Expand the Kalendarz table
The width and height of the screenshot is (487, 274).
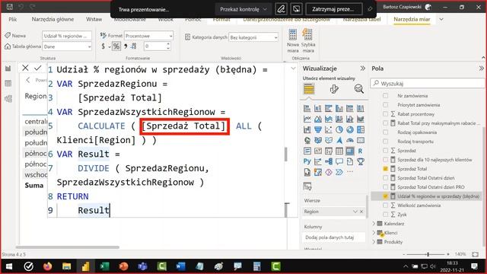pyautogui.click(x=374, y=224)
